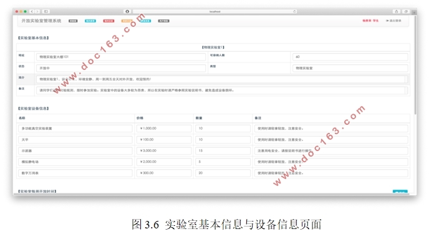Click quantity field showing 5
This screenshot has width=434, height=244.
point(223,162)
